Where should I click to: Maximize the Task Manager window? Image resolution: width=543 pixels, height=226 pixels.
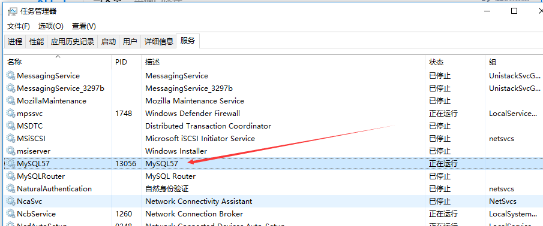514,11
